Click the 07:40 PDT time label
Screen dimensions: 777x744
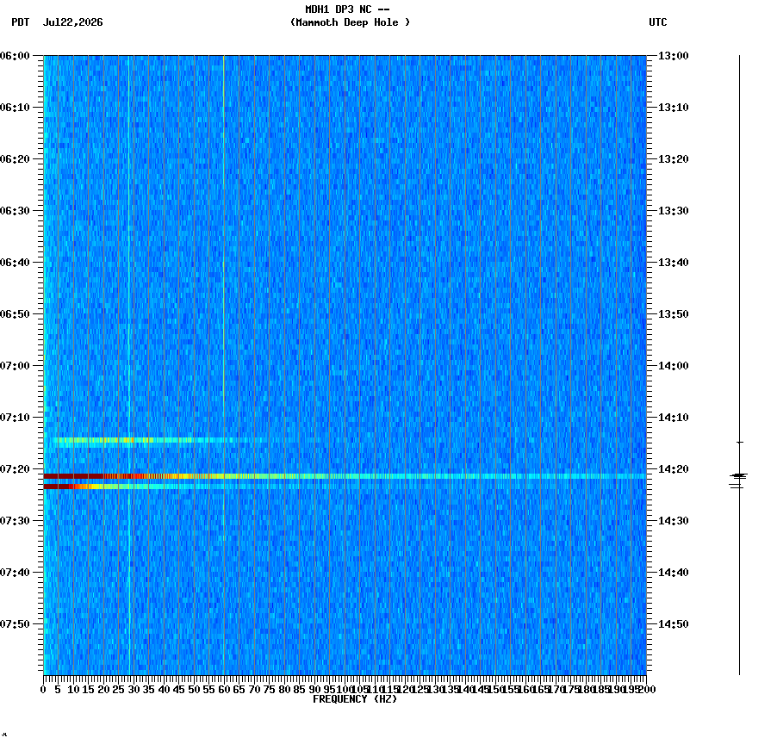click(x=15, y=573)
